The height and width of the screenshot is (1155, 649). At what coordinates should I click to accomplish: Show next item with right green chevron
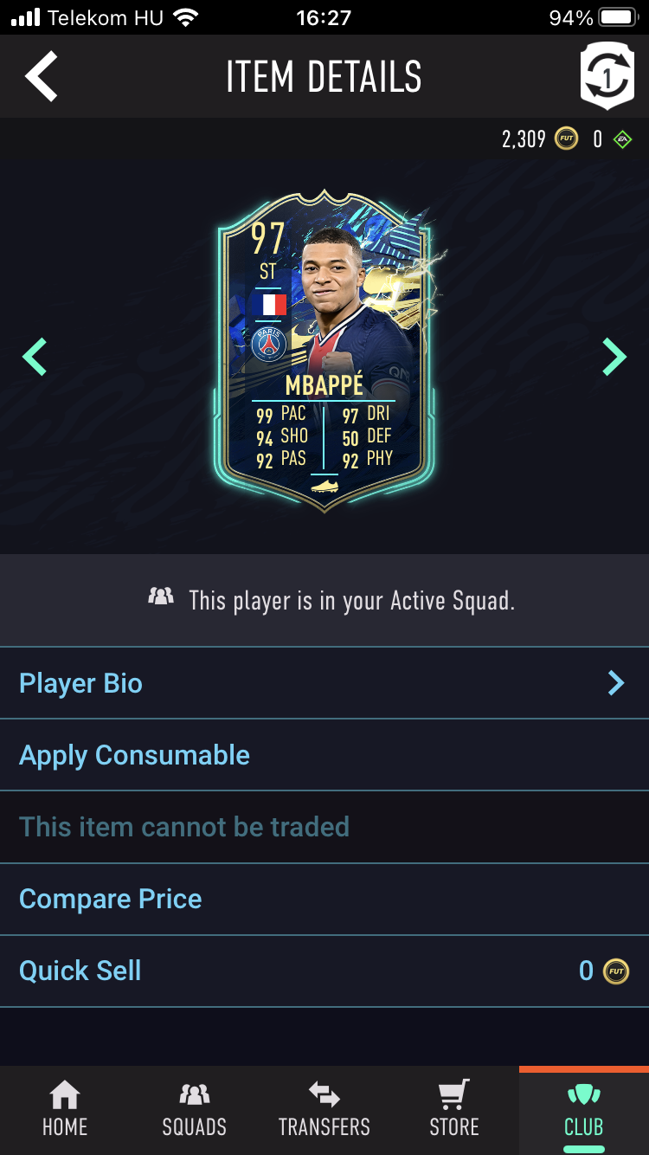[614, 357]
